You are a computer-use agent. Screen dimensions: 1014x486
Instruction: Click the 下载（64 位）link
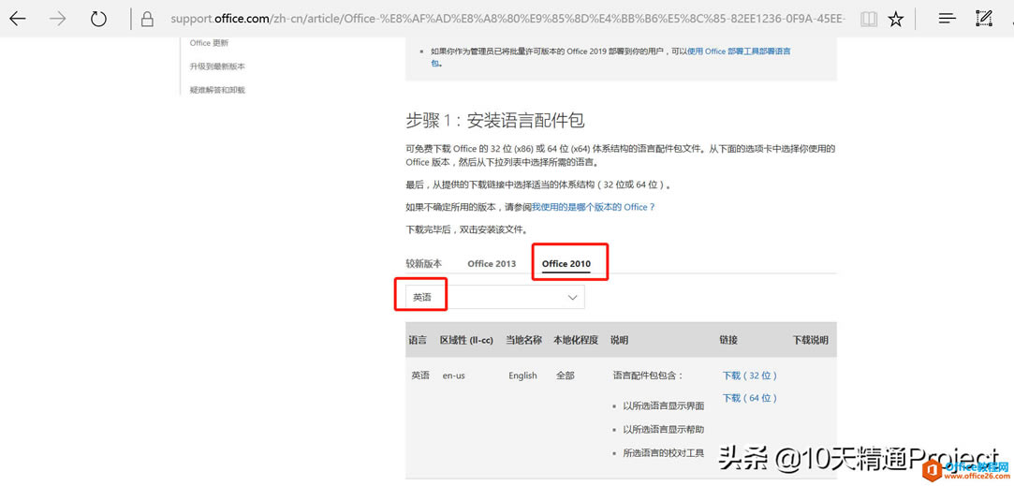point(749,398)
